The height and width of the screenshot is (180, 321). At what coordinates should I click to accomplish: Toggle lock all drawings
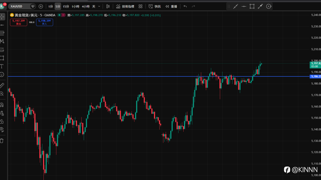coord(2,121)
